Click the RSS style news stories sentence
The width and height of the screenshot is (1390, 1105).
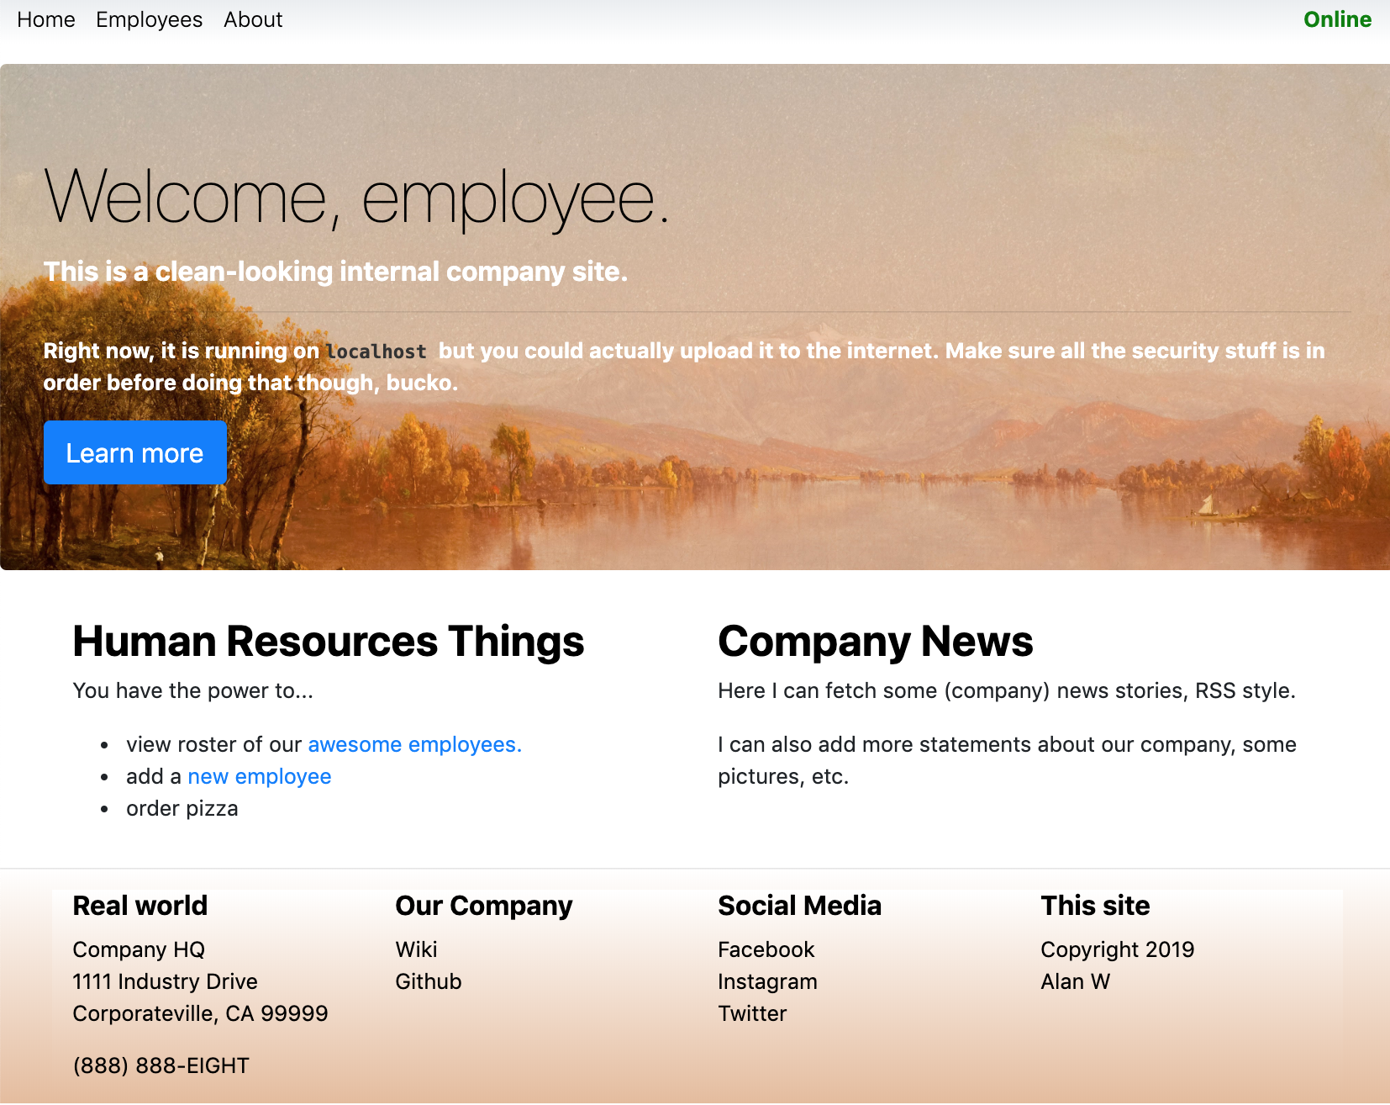pos(1007,690)
